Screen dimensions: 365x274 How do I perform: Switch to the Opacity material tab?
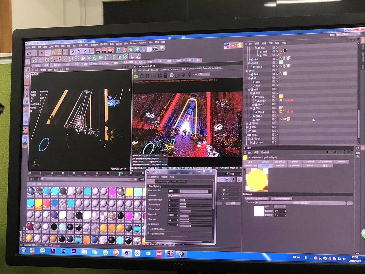[x=340, y=162]
